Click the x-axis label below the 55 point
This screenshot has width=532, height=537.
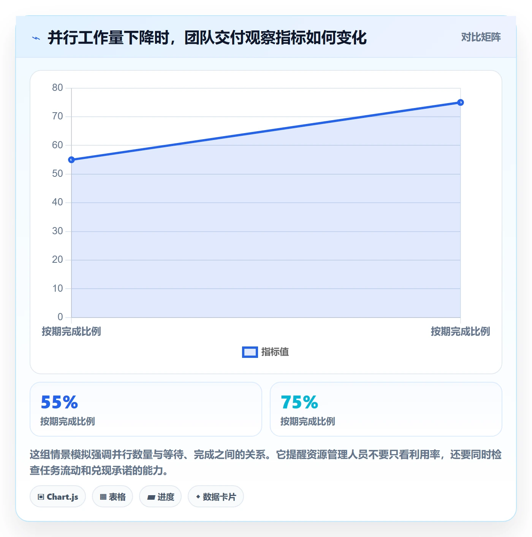click(x=71, y=332)
